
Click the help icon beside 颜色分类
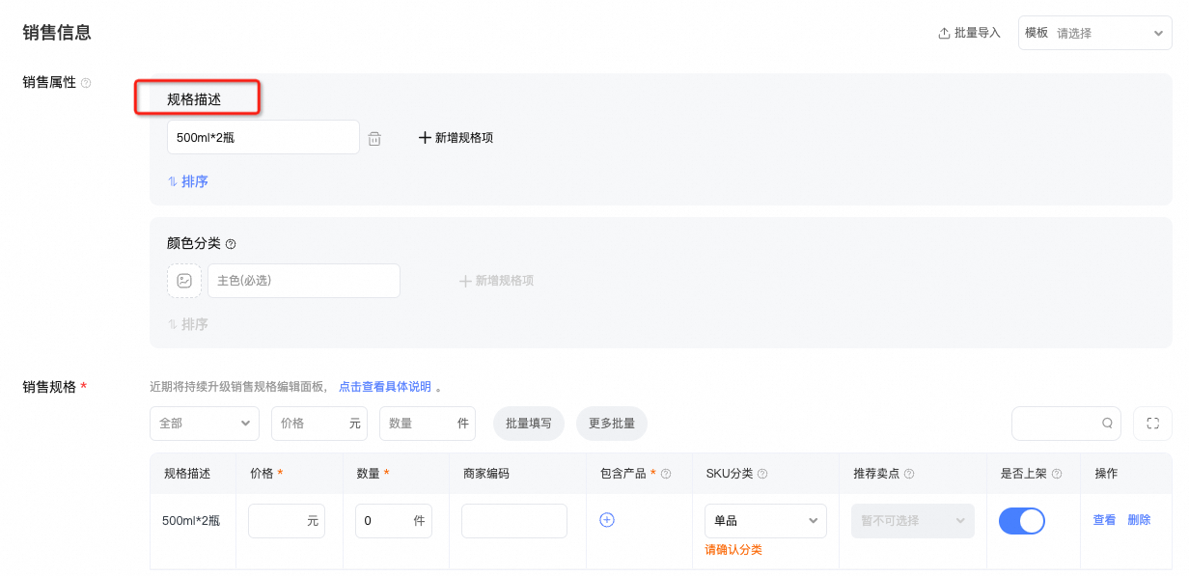pyautogui.click(x=231, y=244)
